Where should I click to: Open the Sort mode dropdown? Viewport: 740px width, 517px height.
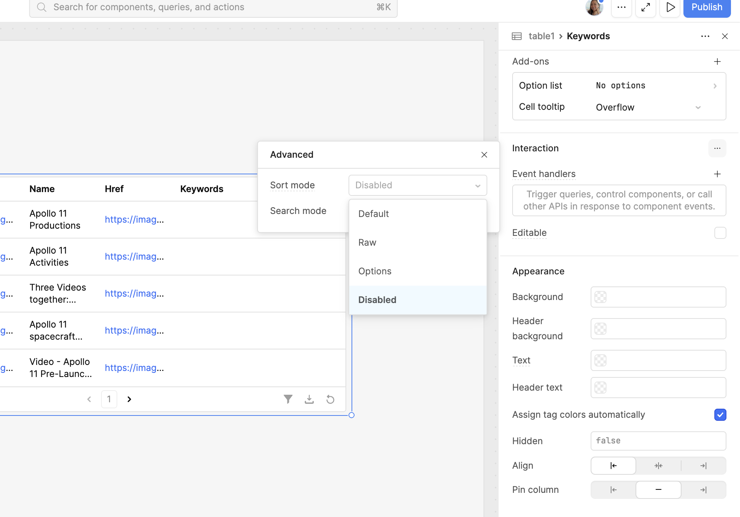pyautogui.click(x=418, y=185)
